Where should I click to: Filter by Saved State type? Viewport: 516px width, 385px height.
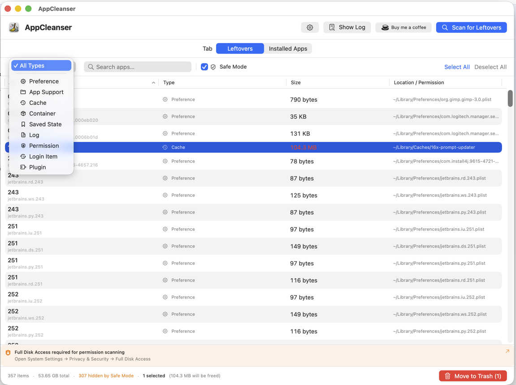tap(41, 124)
